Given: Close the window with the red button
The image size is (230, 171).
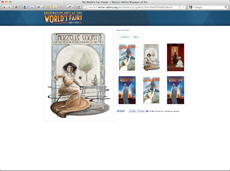Looking at the screenshot, I should point(3,2).
